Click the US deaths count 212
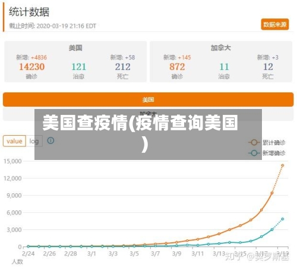297x269 pixels. coord(122,67)
